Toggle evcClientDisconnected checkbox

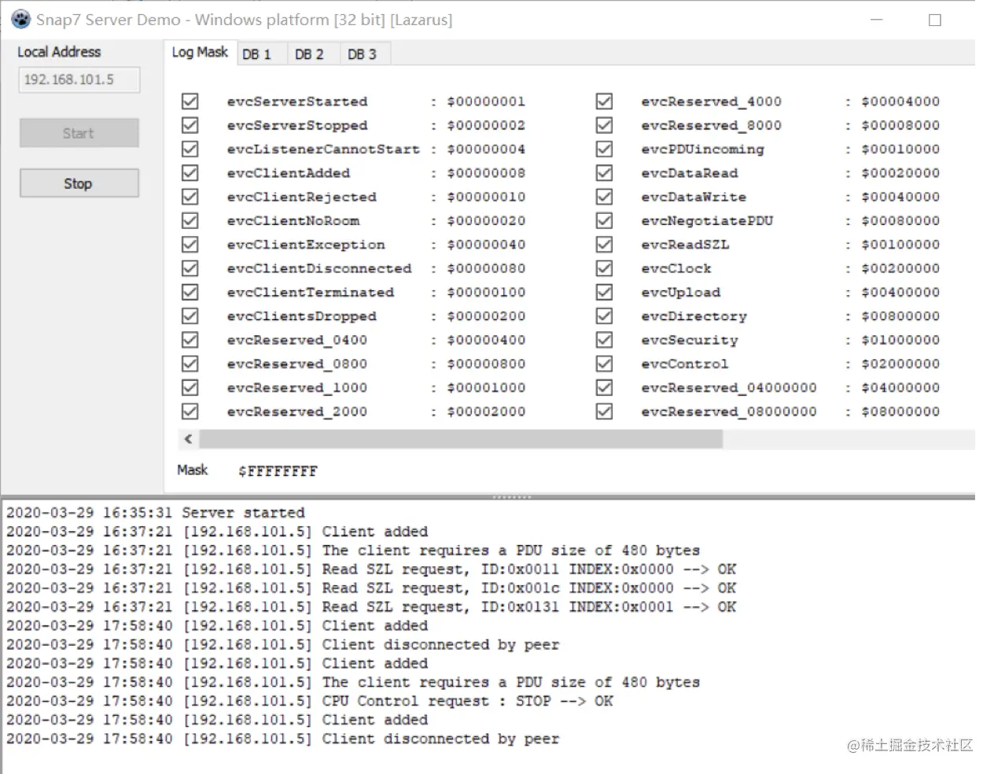pos(190,268)
